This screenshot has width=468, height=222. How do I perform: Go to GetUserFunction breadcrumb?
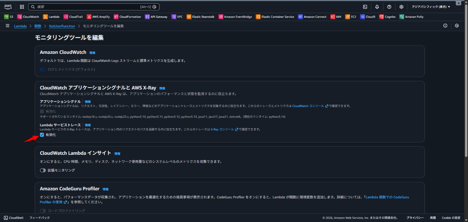62,26
